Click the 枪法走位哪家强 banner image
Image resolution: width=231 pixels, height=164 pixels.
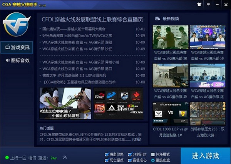[x=65, y=103]
